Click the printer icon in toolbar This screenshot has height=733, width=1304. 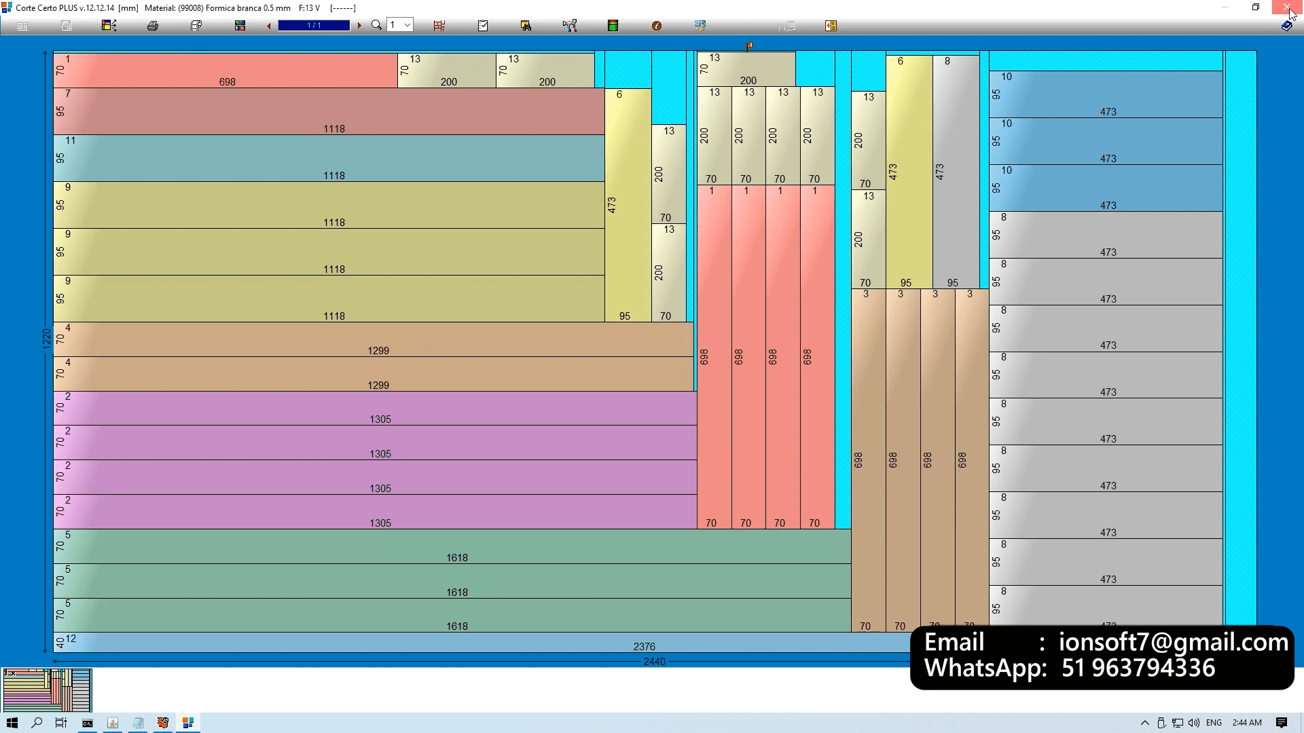click(153, 26)
